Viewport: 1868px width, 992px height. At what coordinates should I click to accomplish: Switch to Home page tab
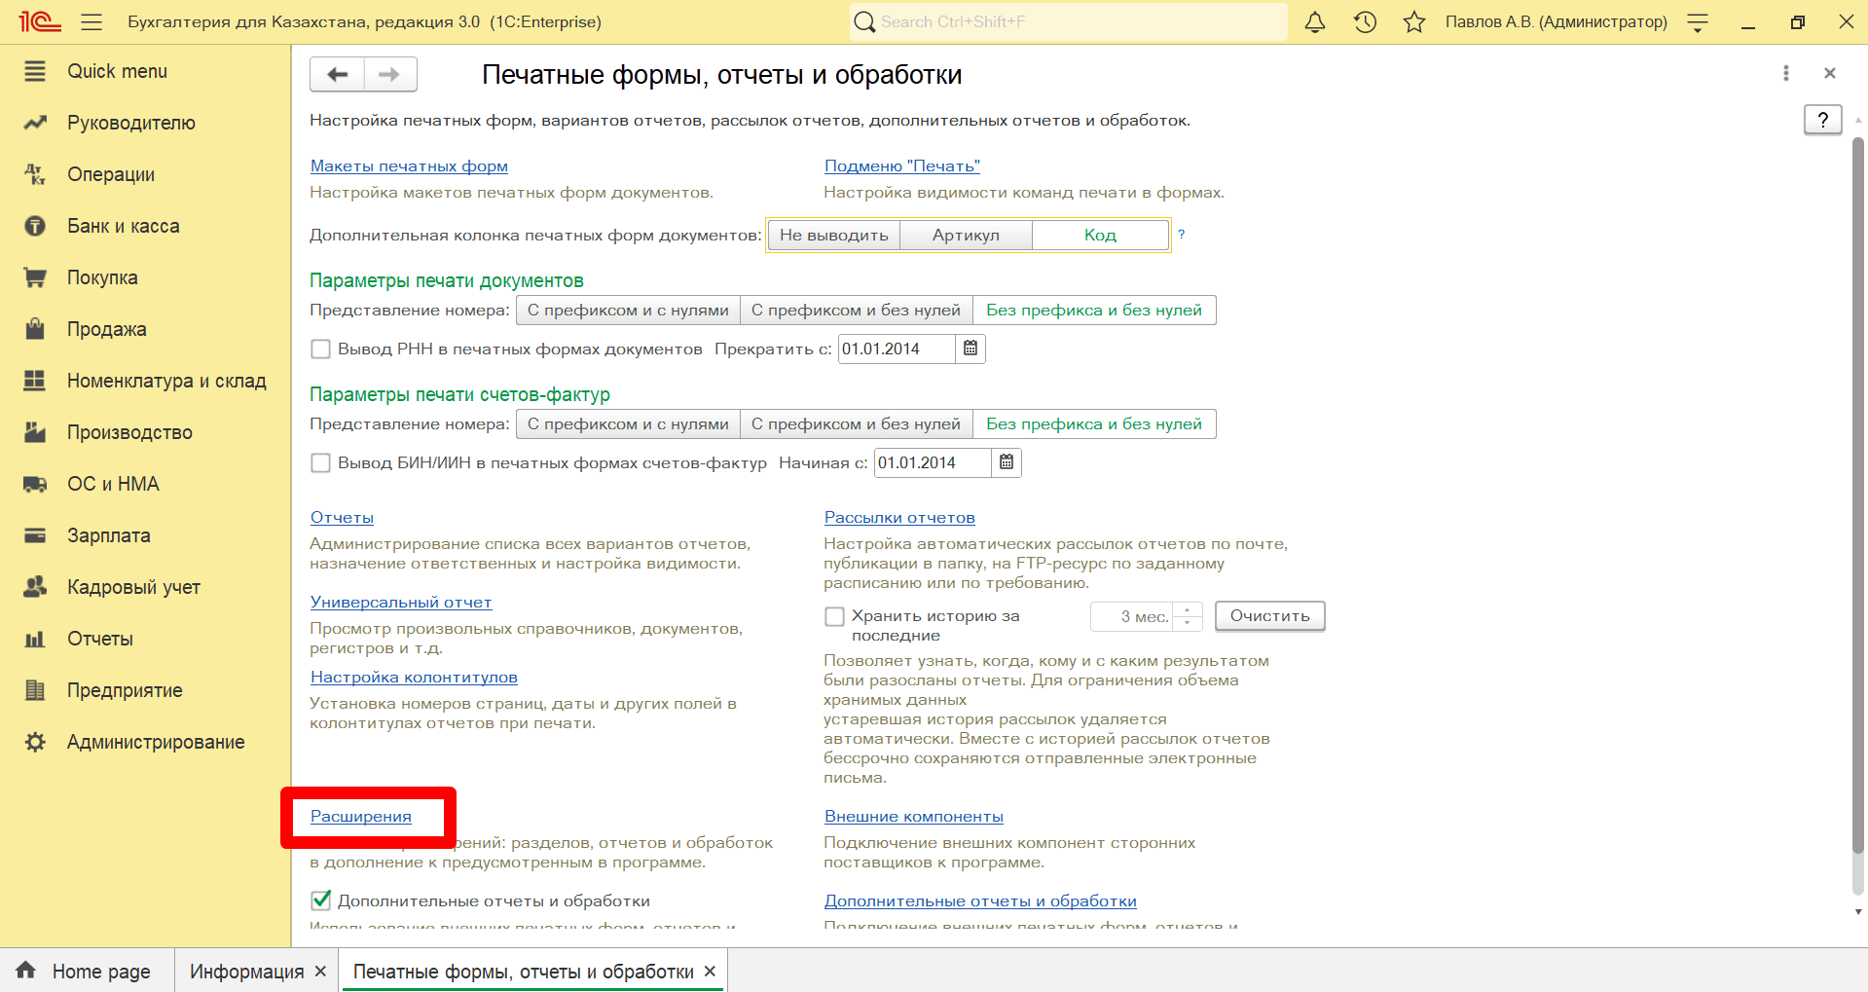[101, 972]
